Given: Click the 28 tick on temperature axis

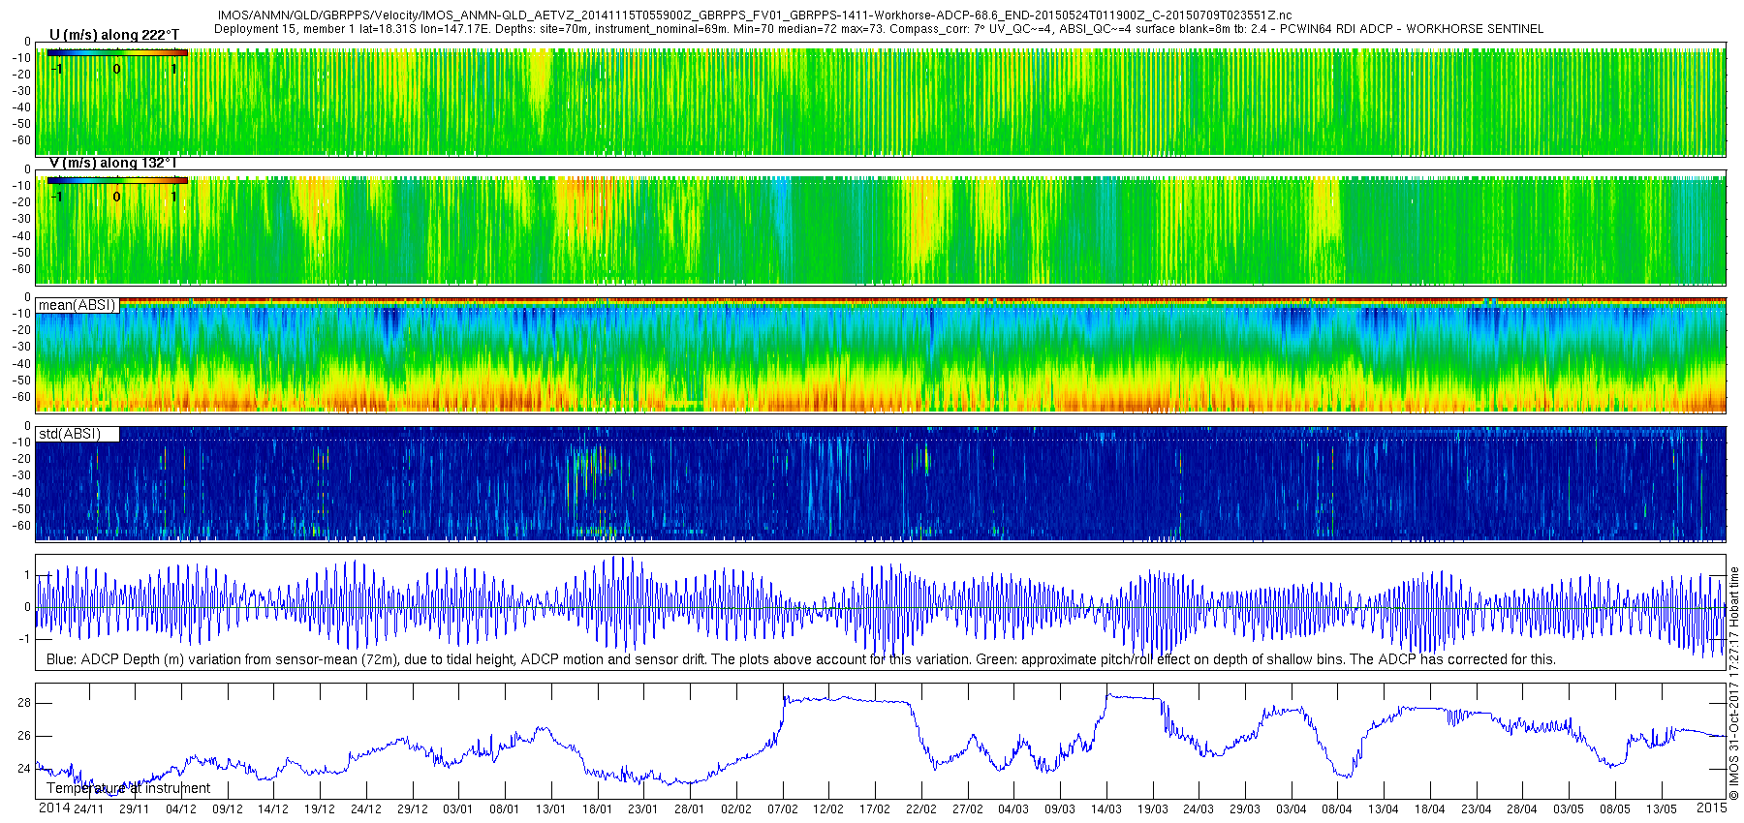Looking at the screenshot, I should (x=24, y=703).
